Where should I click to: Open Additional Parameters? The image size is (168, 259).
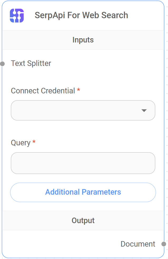[83, 192]
